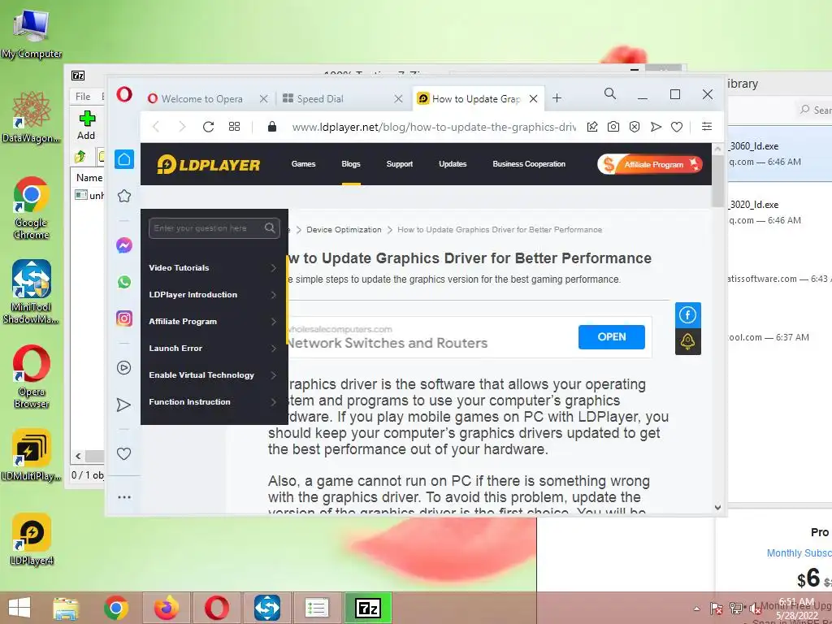This screenshot has height=624, width=832.
Task: Click the share page icon in address bar
Action: (x=592, y=126)
